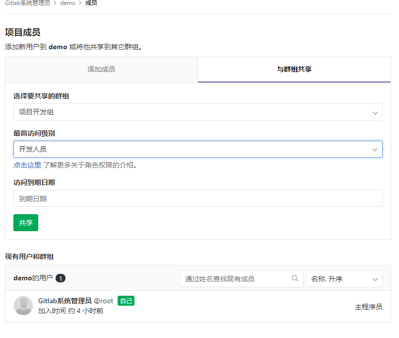Open the 名称, 升序 sort dropdown
Screen dimensions: 399x338
(343, 279)
